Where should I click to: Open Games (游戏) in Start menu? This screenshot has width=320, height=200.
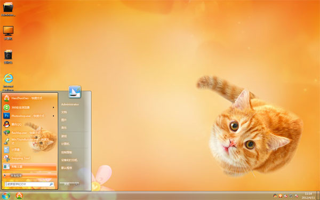64,136
